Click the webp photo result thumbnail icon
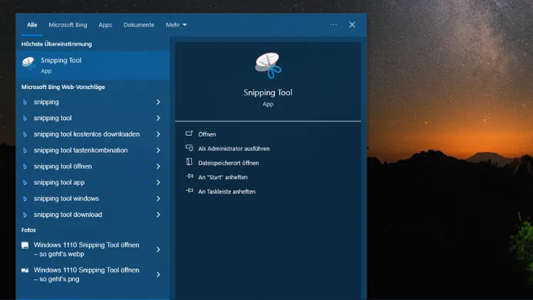This screenshot has height=300, width=533. [x=25, y=245]
